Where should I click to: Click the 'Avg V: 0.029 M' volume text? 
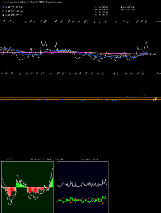pyautogui.click(x=127, y=7)
